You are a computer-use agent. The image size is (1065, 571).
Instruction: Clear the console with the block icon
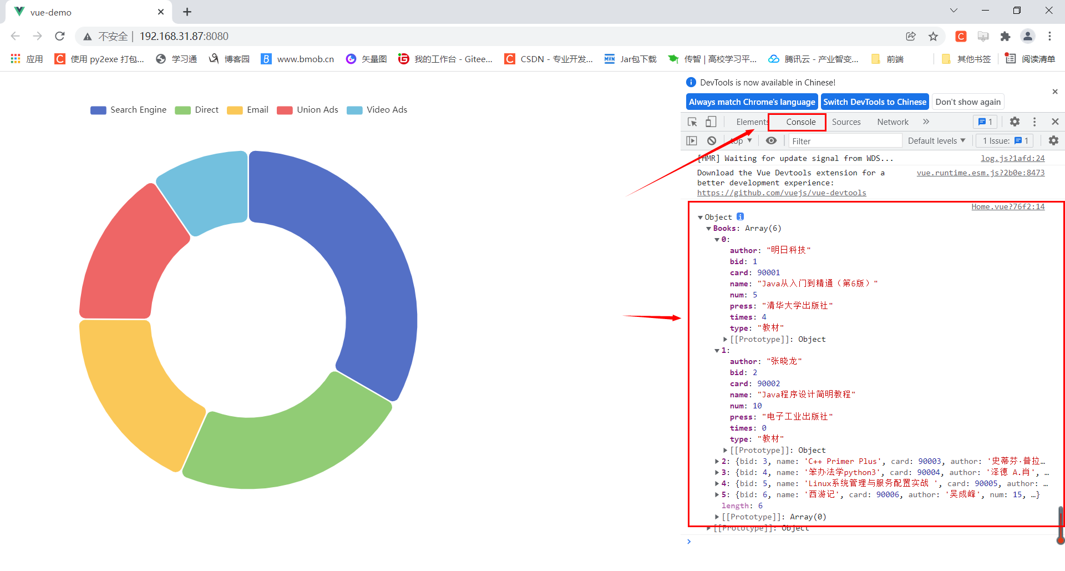(x=712, y=141)
